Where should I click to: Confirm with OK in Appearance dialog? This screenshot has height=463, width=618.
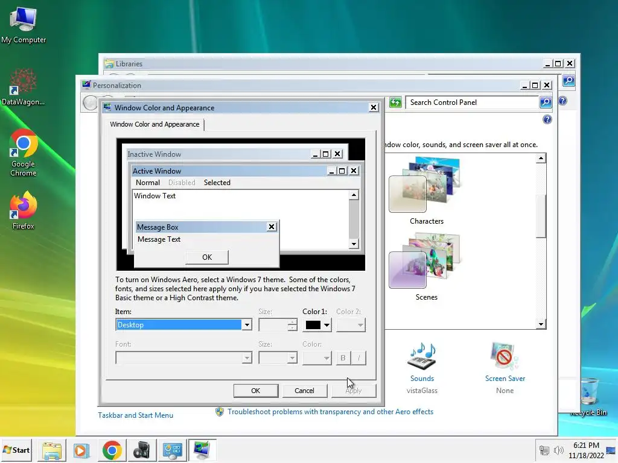click(256, 391)
